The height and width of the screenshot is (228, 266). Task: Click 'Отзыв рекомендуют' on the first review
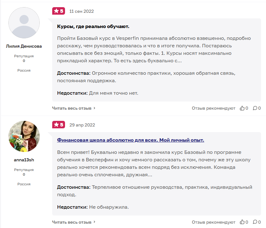point(213,108)
